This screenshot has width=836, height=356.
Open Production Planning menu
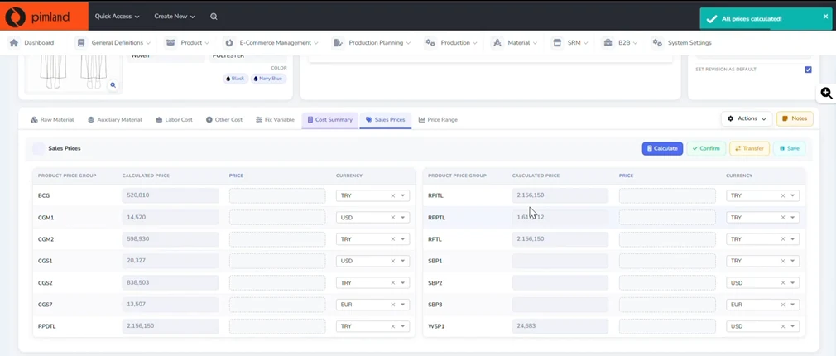[x=372, y=42]
